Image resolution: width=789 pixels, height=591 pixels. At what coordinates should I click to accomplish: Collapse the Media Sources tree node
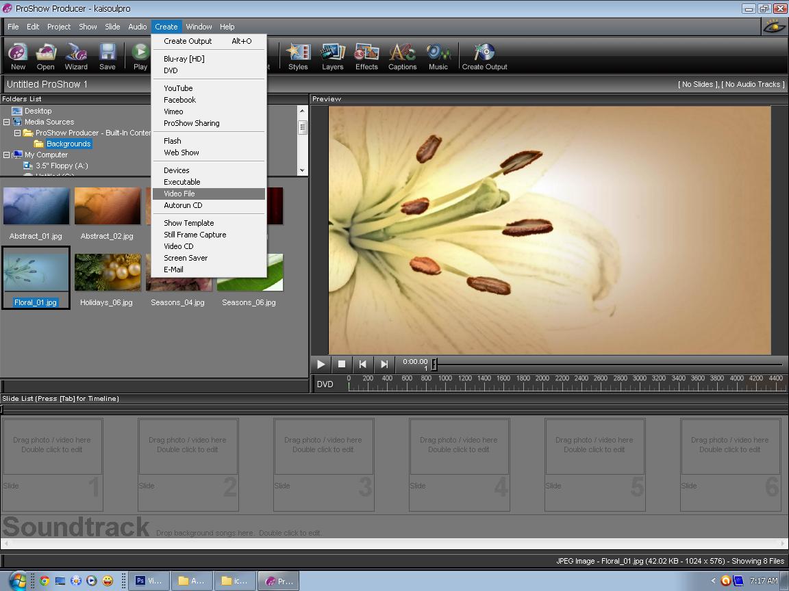[7, 122]
